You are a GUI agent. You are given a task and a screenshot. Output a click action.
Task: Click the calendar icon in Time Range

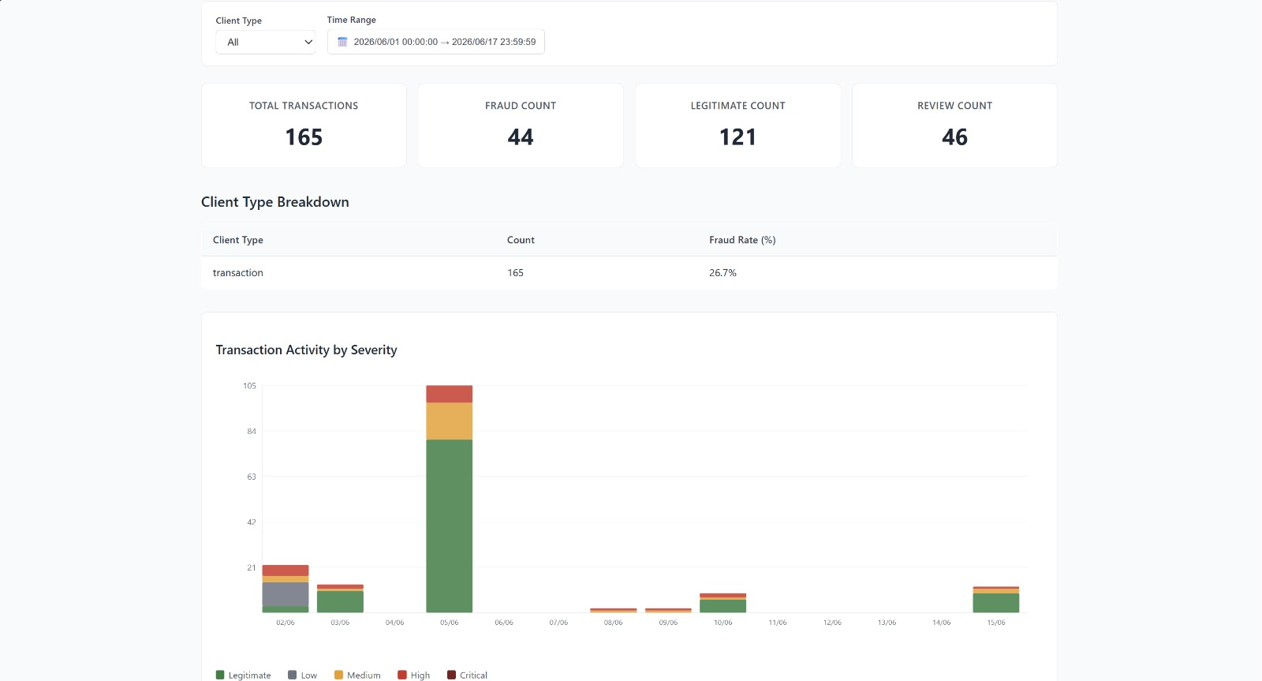pyautogui.click(x=342, y=42)
